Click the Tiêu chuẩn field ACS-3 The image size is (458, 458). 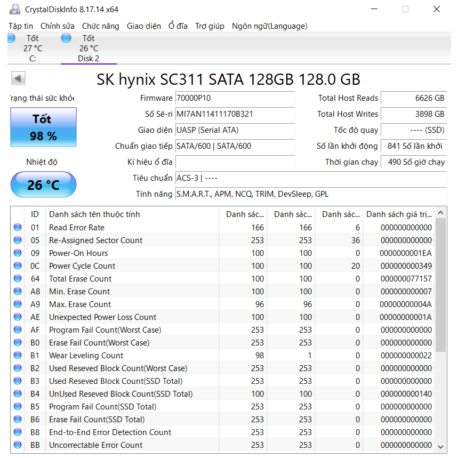pyautogui.click(x=311, y=178)
